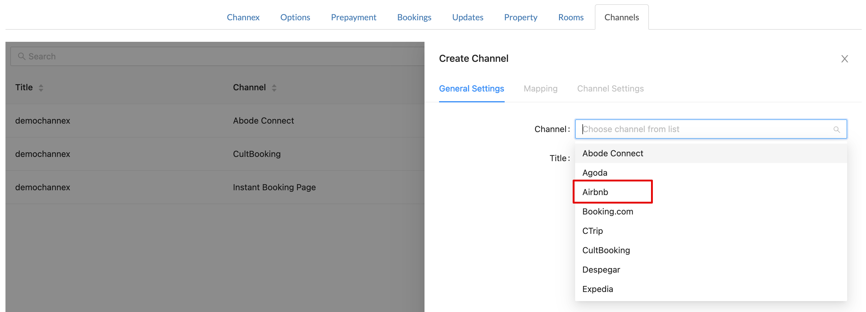The width and height of the screenshot is (866, 312).
Task: Click CultBooking table cell
Action: (x=257, y=154)
